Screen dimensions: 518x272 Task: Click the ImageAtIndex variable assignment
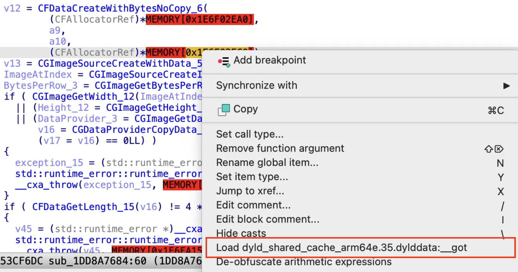[37, 74]
